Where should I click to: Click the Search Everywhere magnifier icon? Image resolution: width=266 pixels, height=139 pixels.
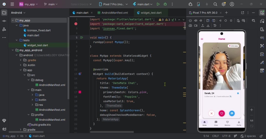pyautogui.click(x=215, y=4)
